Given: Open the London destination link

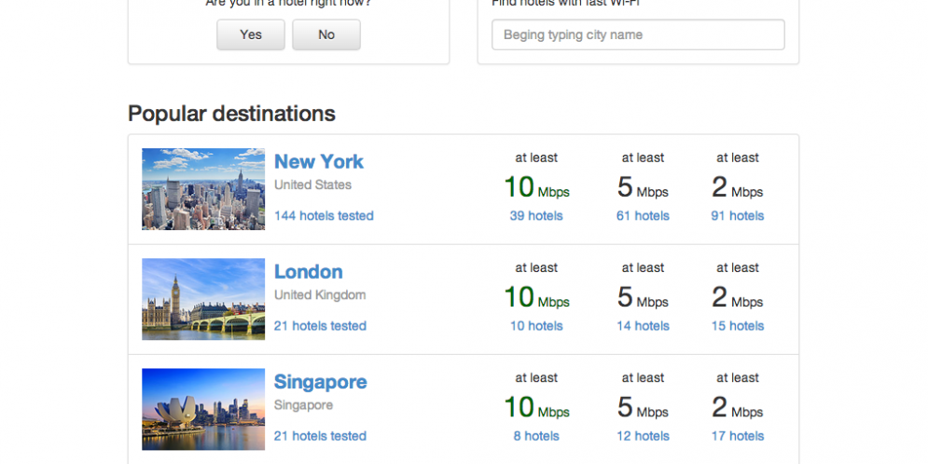Looking at the screenshot, I should (309, 271).
